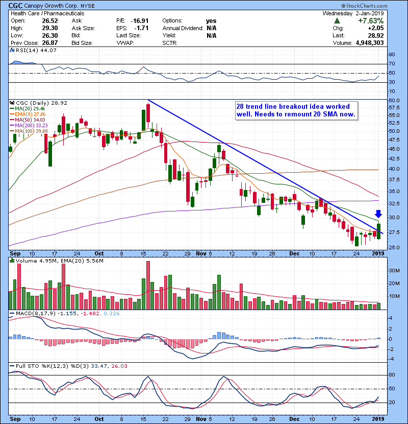This screenshot has height=424, width=408.
Task: Click the volume bars icon beside Volume label
Action: (12, 261)
